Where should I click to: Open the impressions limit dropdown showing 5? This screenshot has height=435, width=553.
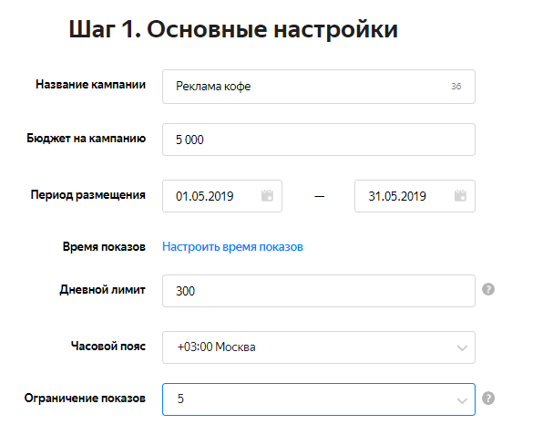pyautogui.click(x=310, y=399)
